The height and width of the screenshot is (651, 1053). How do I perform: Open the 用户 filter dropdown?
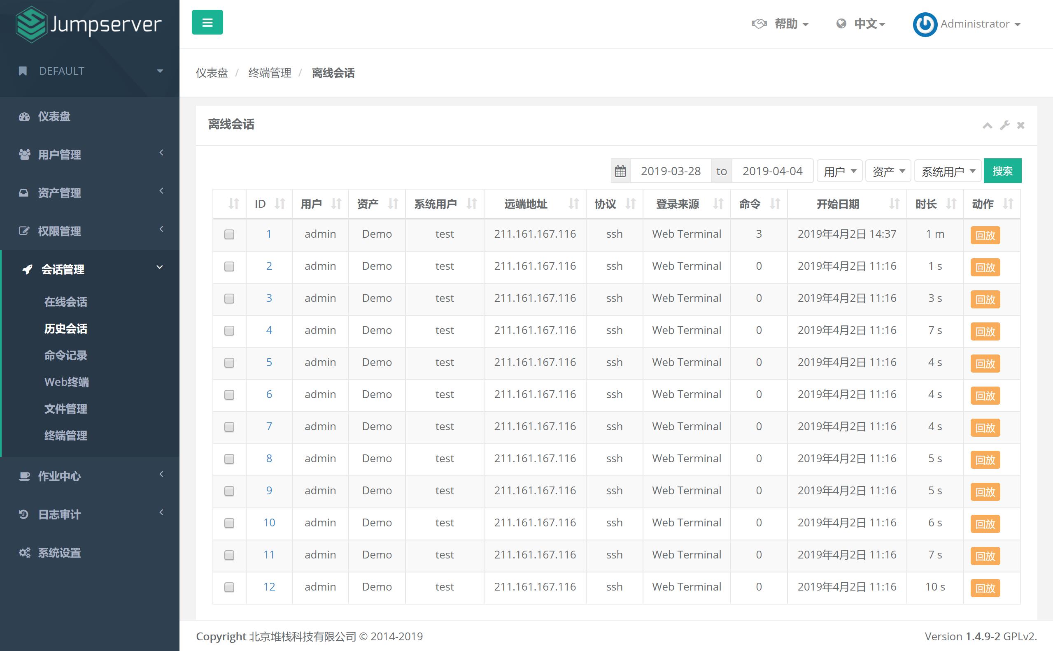[840, 171]
